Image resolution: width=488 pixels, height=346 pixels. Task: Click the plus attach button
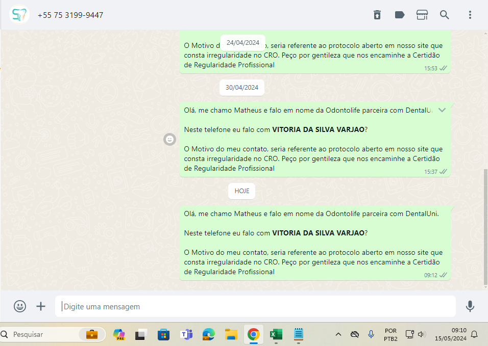tap(41, 306)
